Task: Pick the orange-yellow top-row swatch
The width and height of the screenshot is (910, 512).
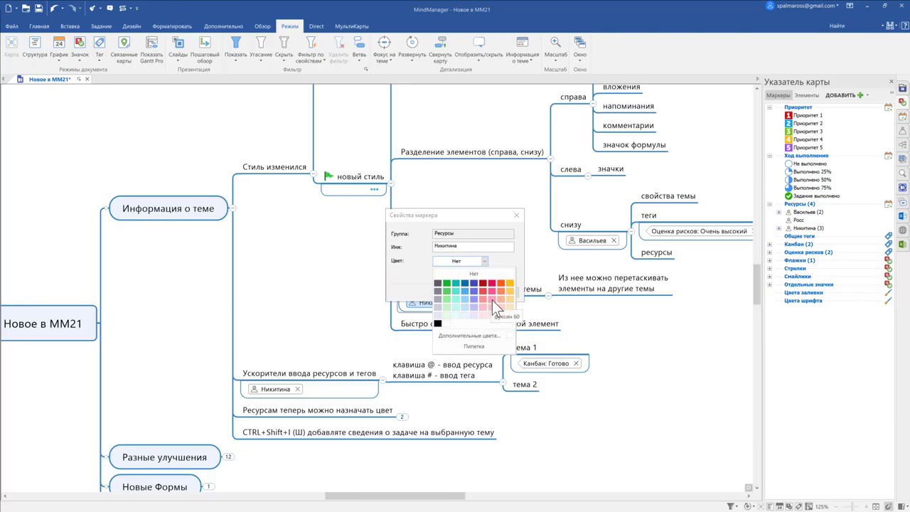Action: pos(510,283)
